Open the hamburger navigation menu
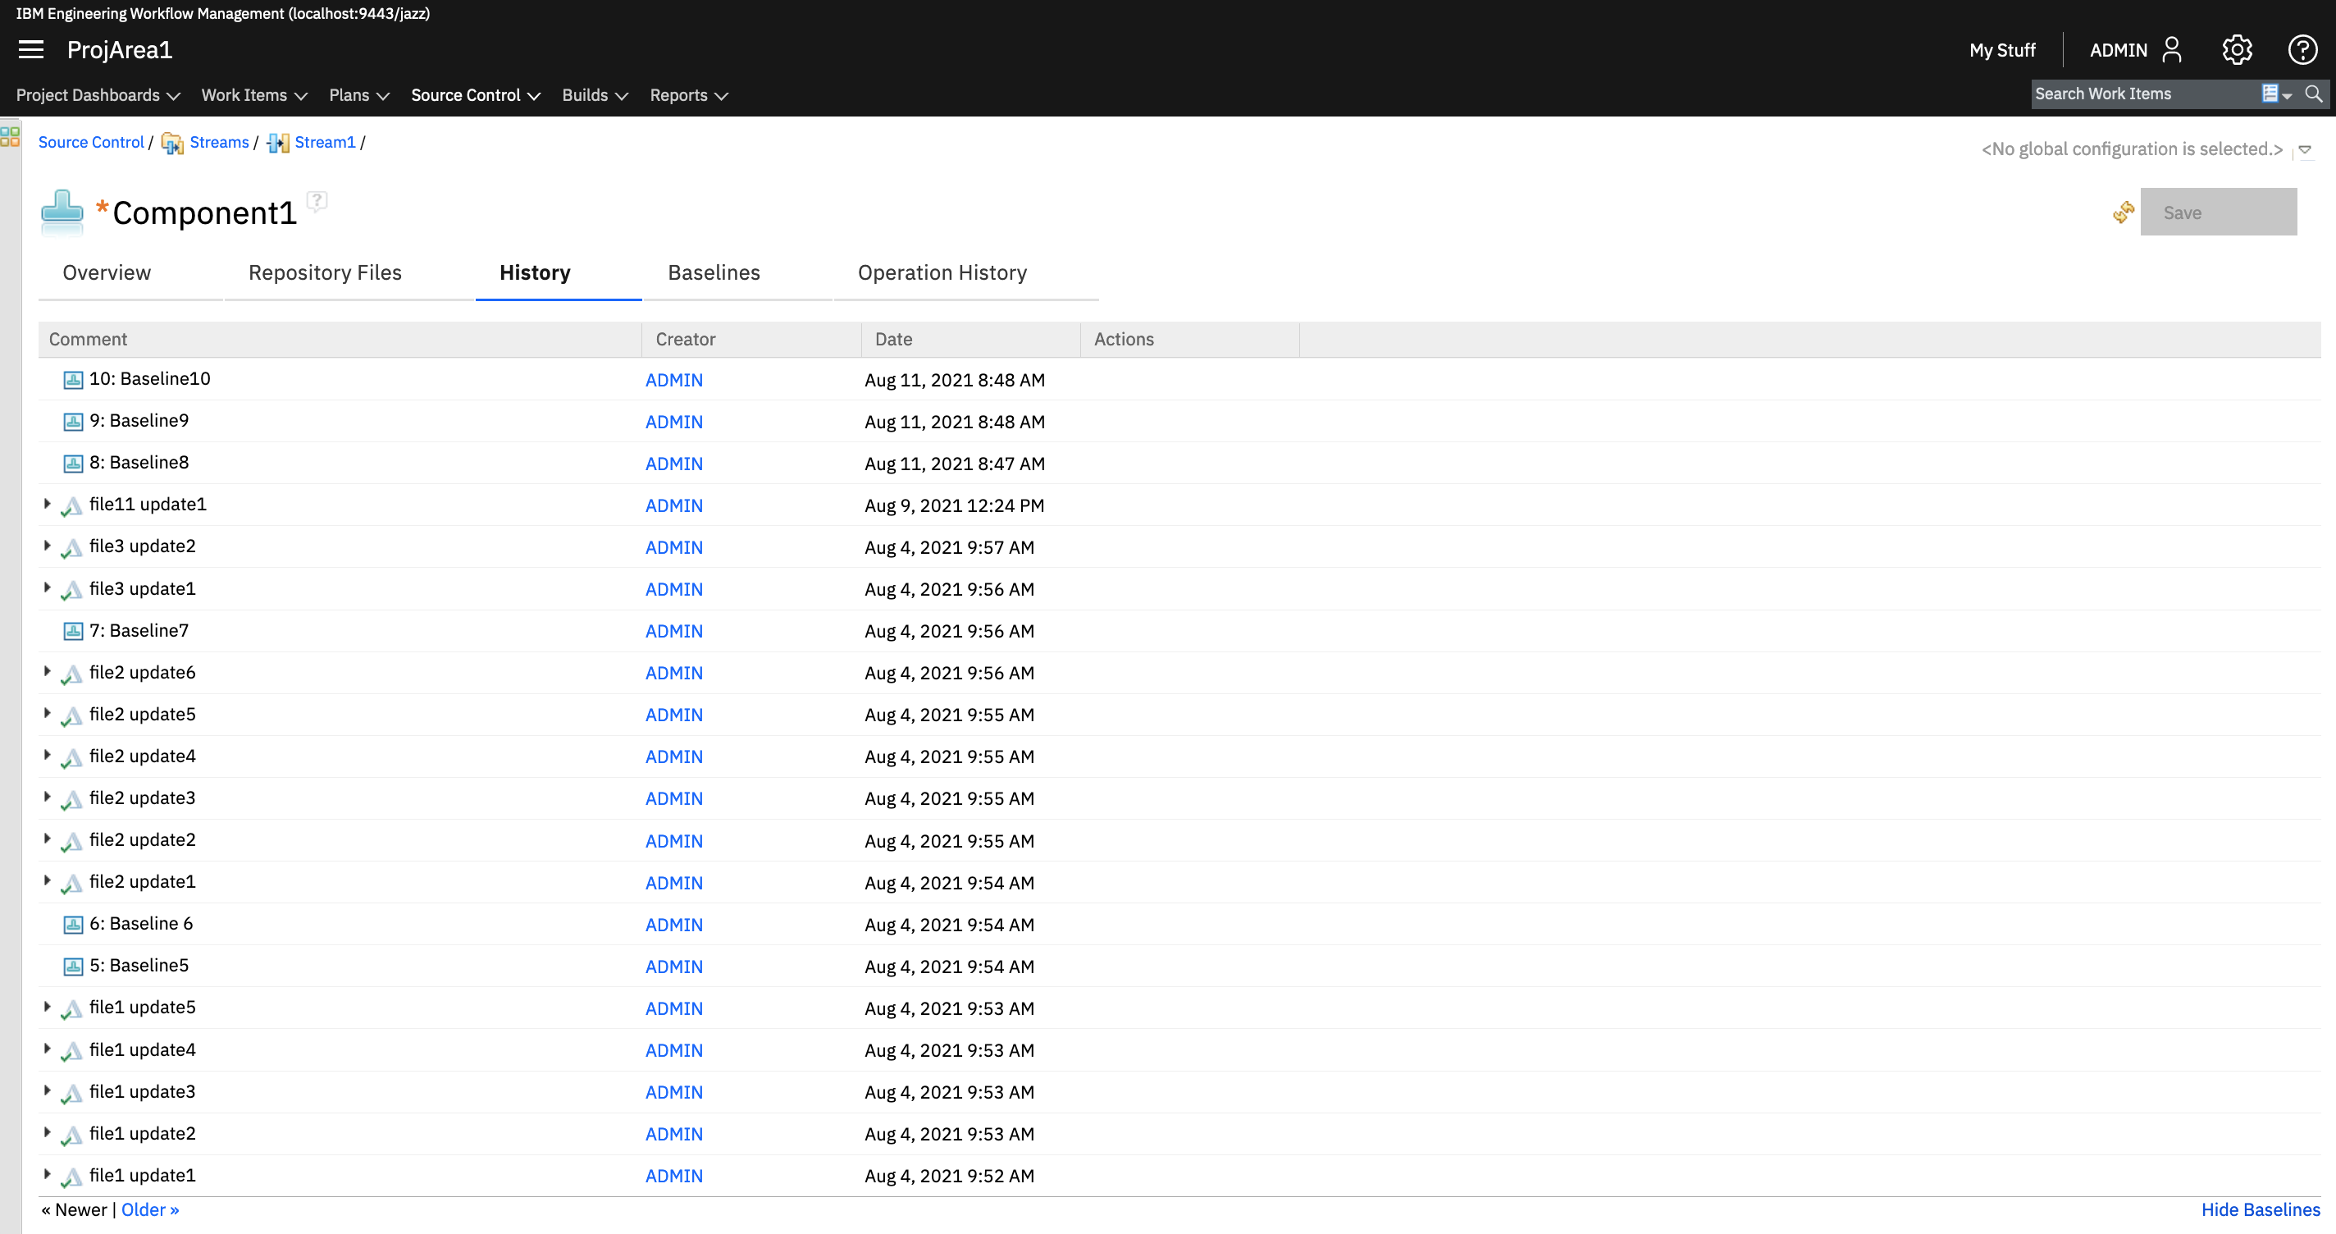The width and height of the screenshot is (2336, 1234). 31,49
